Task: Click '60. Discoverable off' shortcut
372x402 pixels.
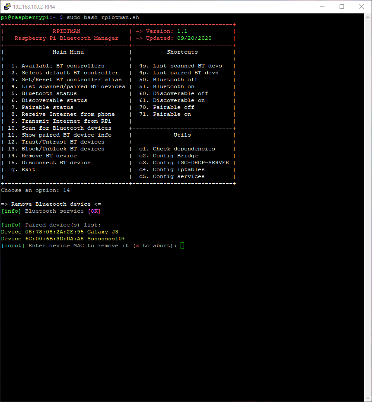Action: (174, 93)
